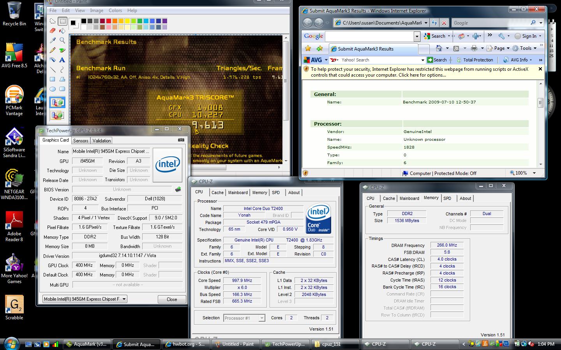Click Sign In on Google toolbar
Image resolution: width=561 pixels, height=350 pixels.
(x=526, y=36)
